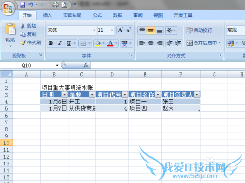The height and width of the screenshot is (183, 245).
Task: Open fill color dropdown arrow
Action: coord(103,43)
